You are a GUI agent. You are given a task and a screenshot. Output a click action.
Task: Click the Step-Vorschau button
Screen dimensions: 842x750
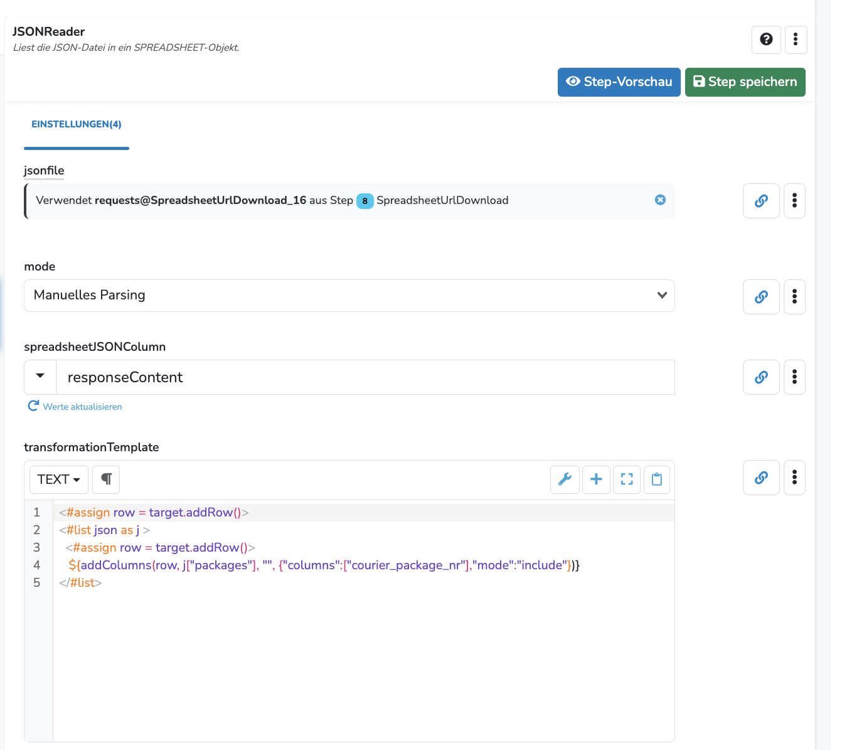[x=619, y=82]
